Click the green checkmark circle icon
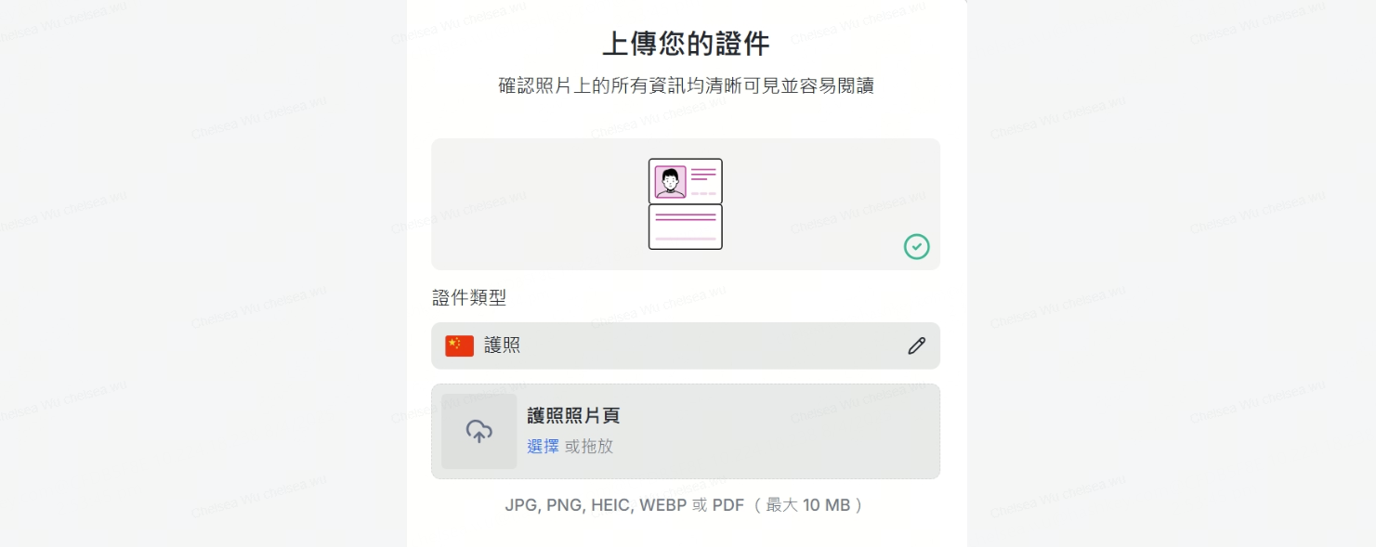 coord(917,246)
